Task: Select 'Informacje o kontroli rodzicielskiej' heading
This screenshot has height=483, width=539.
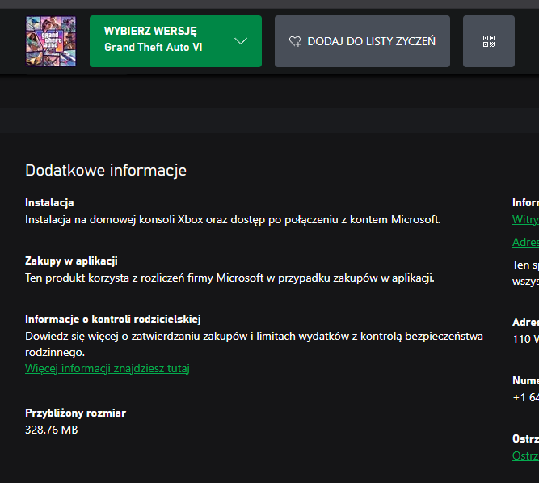Action: tap(113, 319)
